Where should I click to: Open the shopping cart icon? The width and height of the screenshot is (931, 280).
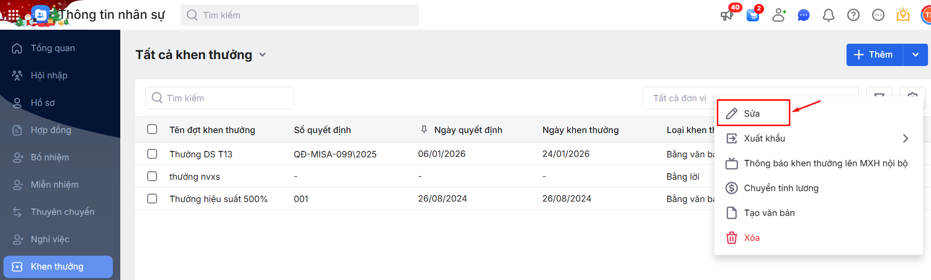click(753, 15)
